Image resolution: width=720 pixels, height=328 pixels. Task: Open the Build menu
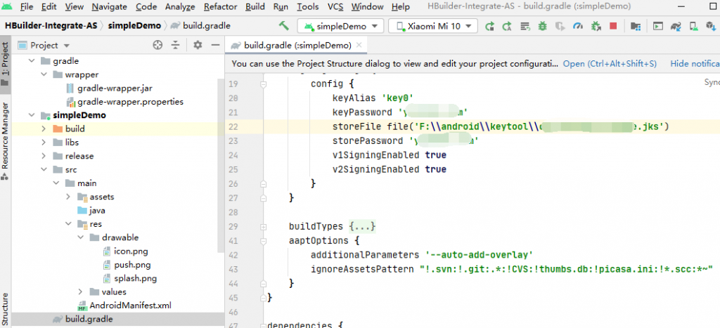255,7
